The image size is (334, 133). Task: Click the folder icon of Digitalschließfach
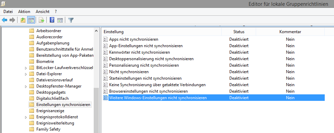point(32,98)
